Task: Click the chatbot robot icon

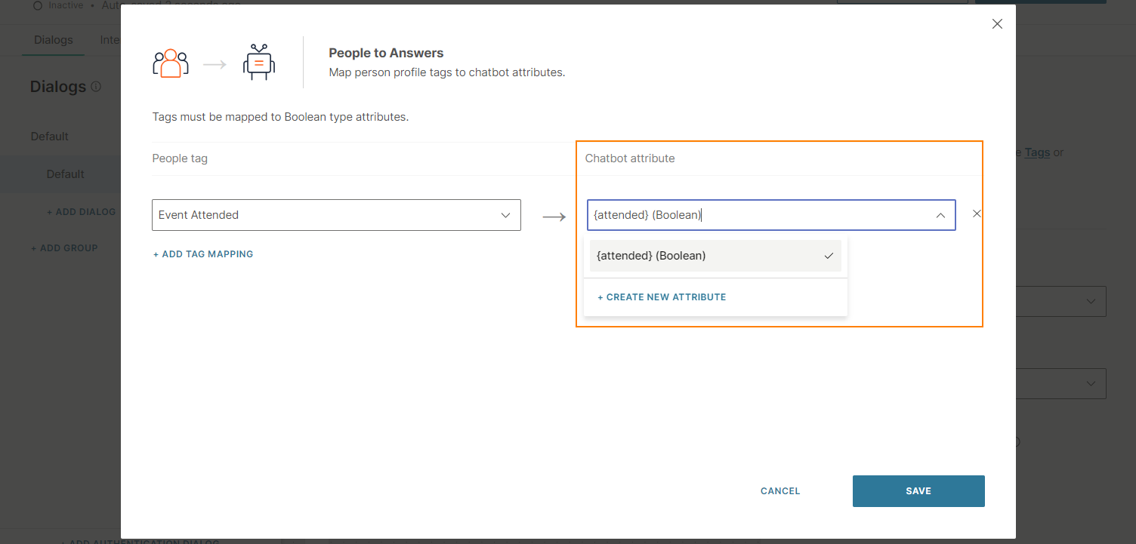Action: (258, 63)
